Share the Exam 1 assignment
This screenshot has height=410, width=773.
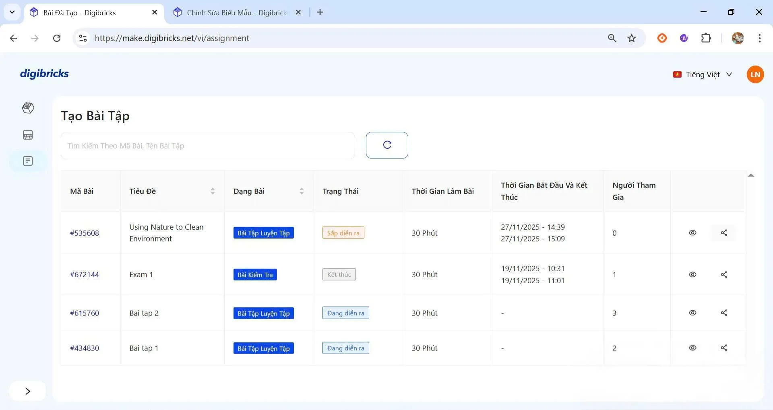coord(723,274)
